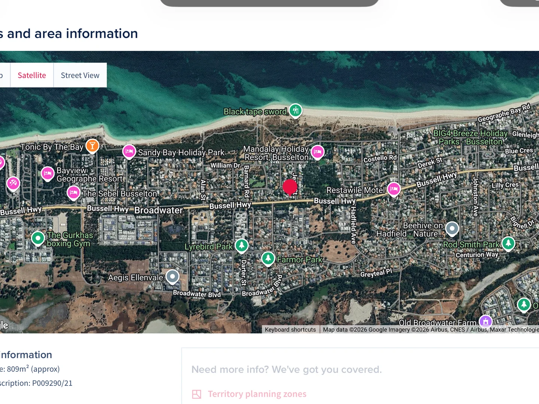Image resolution: width=539 pixels, height=404 pixels.
Task: Select the Rod Smith Park marker
Action: 508,243
